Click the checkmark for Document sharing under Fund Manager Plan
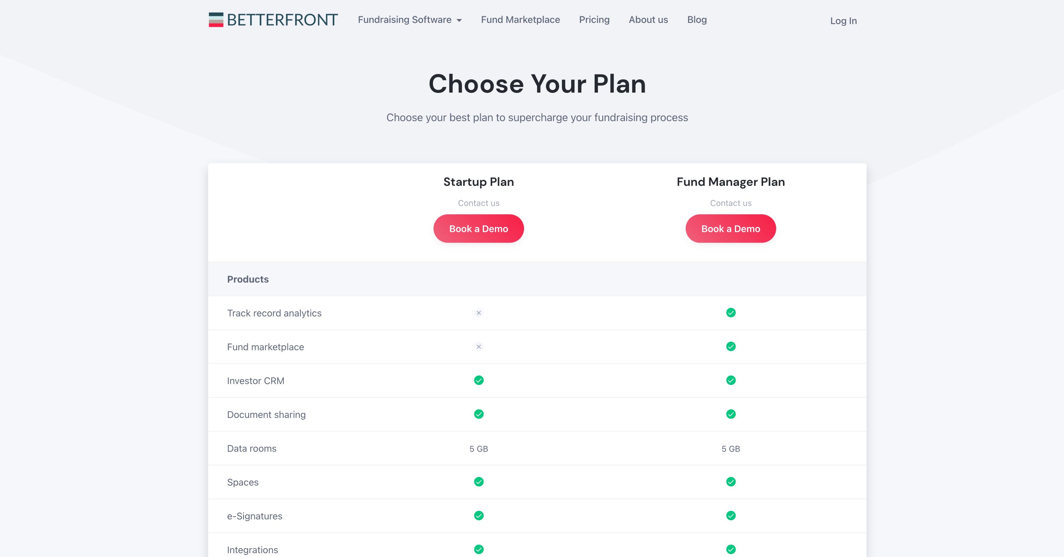The width and height of the screenshot is (1064, 557). (731, 414)
